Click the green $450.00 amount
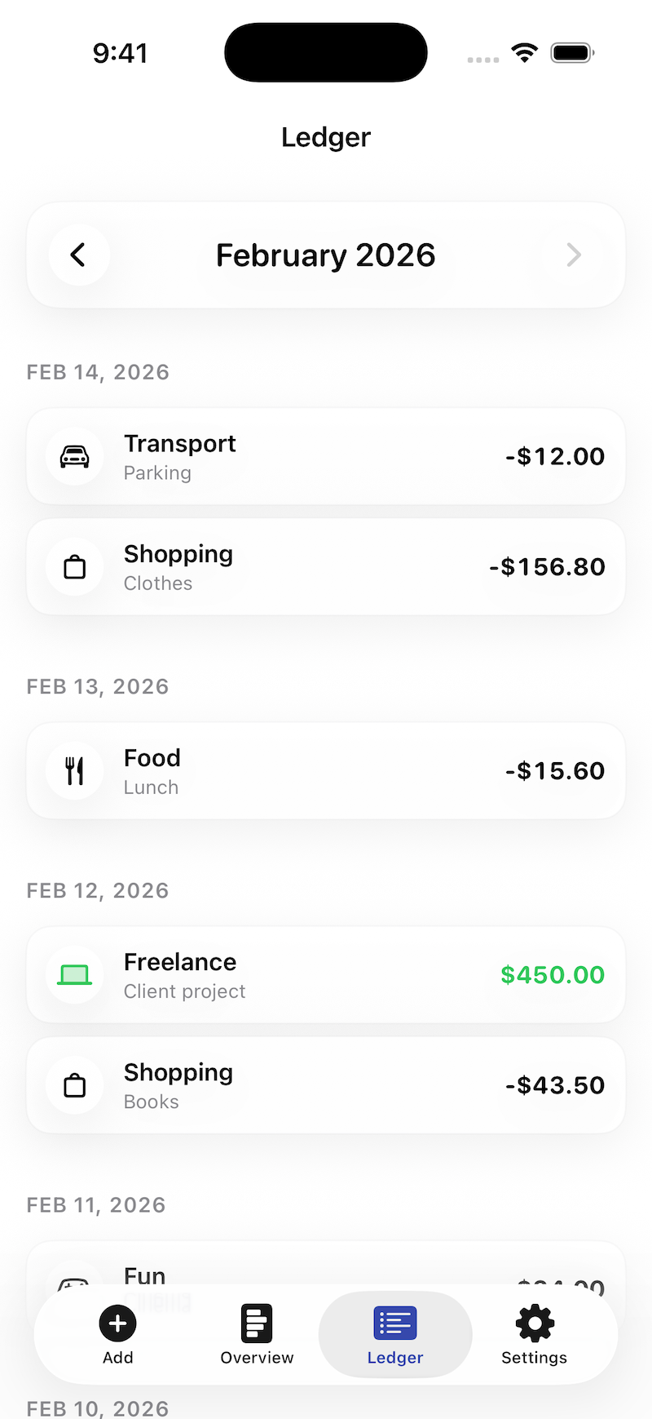This screenshot has width=652, height=1419. [x=553, y=975]
